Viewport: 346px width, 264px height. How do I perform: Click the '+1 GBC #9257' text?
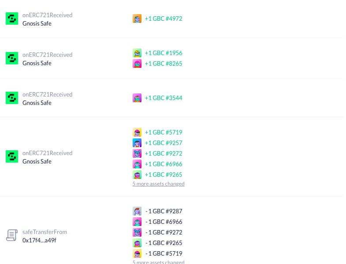tap(164, 143)
